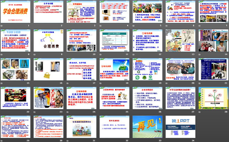
Task: Select slide 16 thumbnail with yellow handbag
Action: tap(49, 69)
